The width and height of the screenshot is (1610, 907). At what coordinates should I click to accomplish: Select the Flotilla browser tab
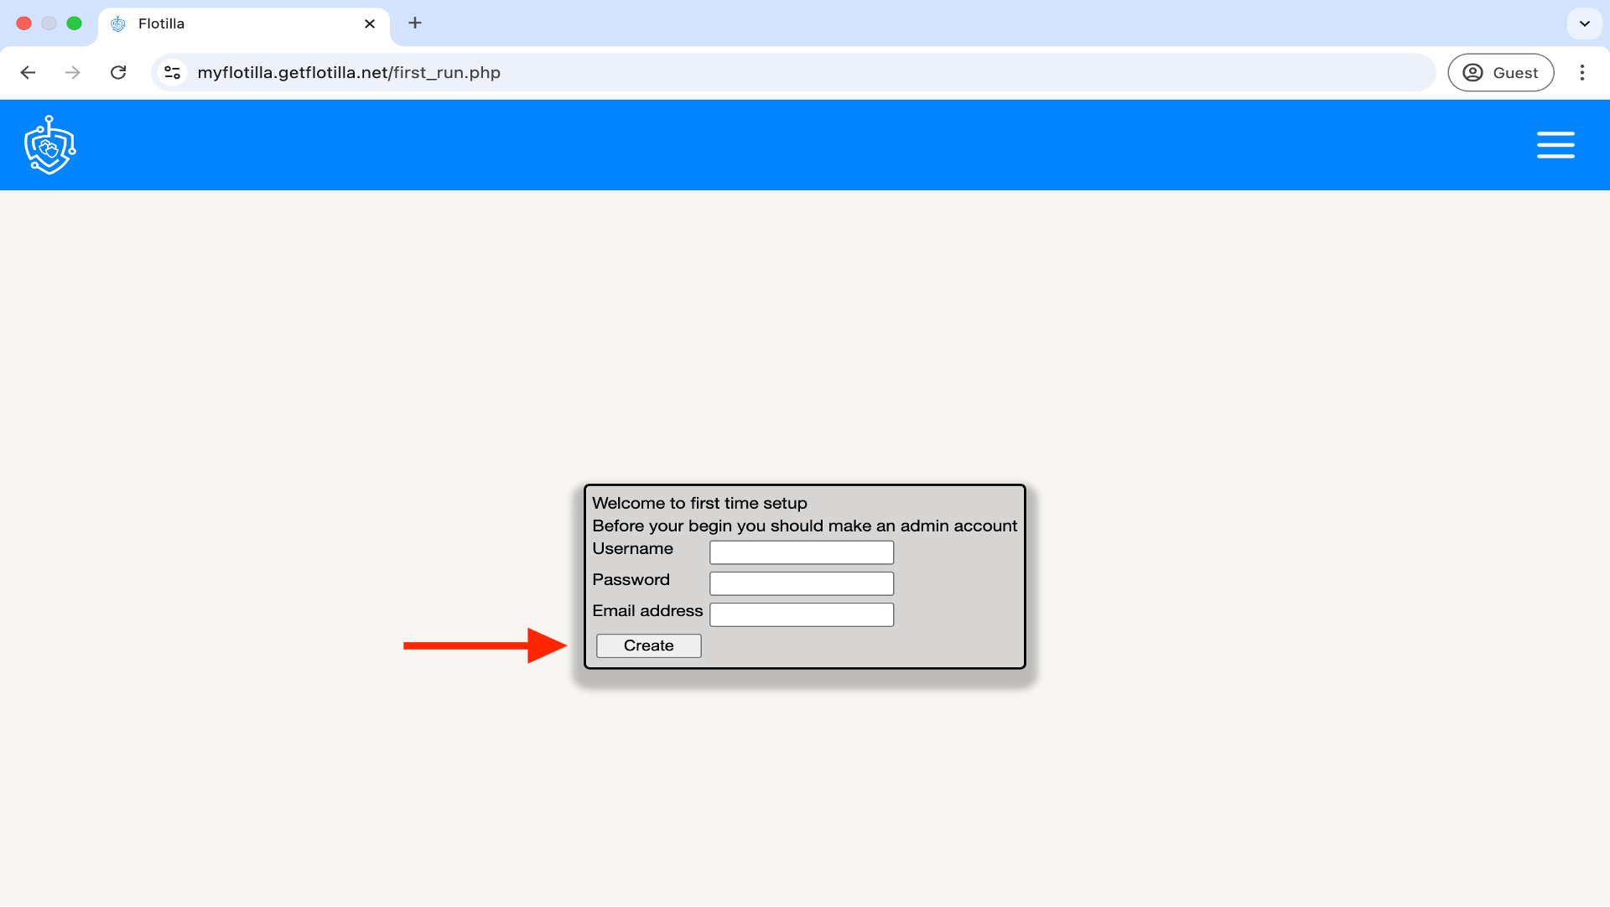(243, 23)
